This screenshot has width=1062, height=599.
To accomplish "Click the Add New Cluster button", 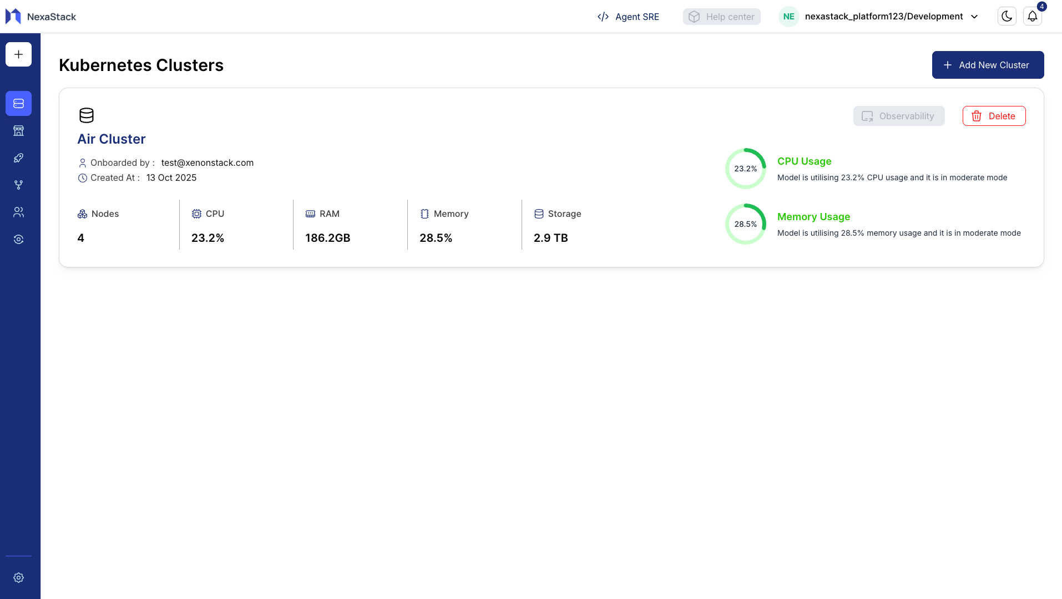I will [x=988, y=65].
